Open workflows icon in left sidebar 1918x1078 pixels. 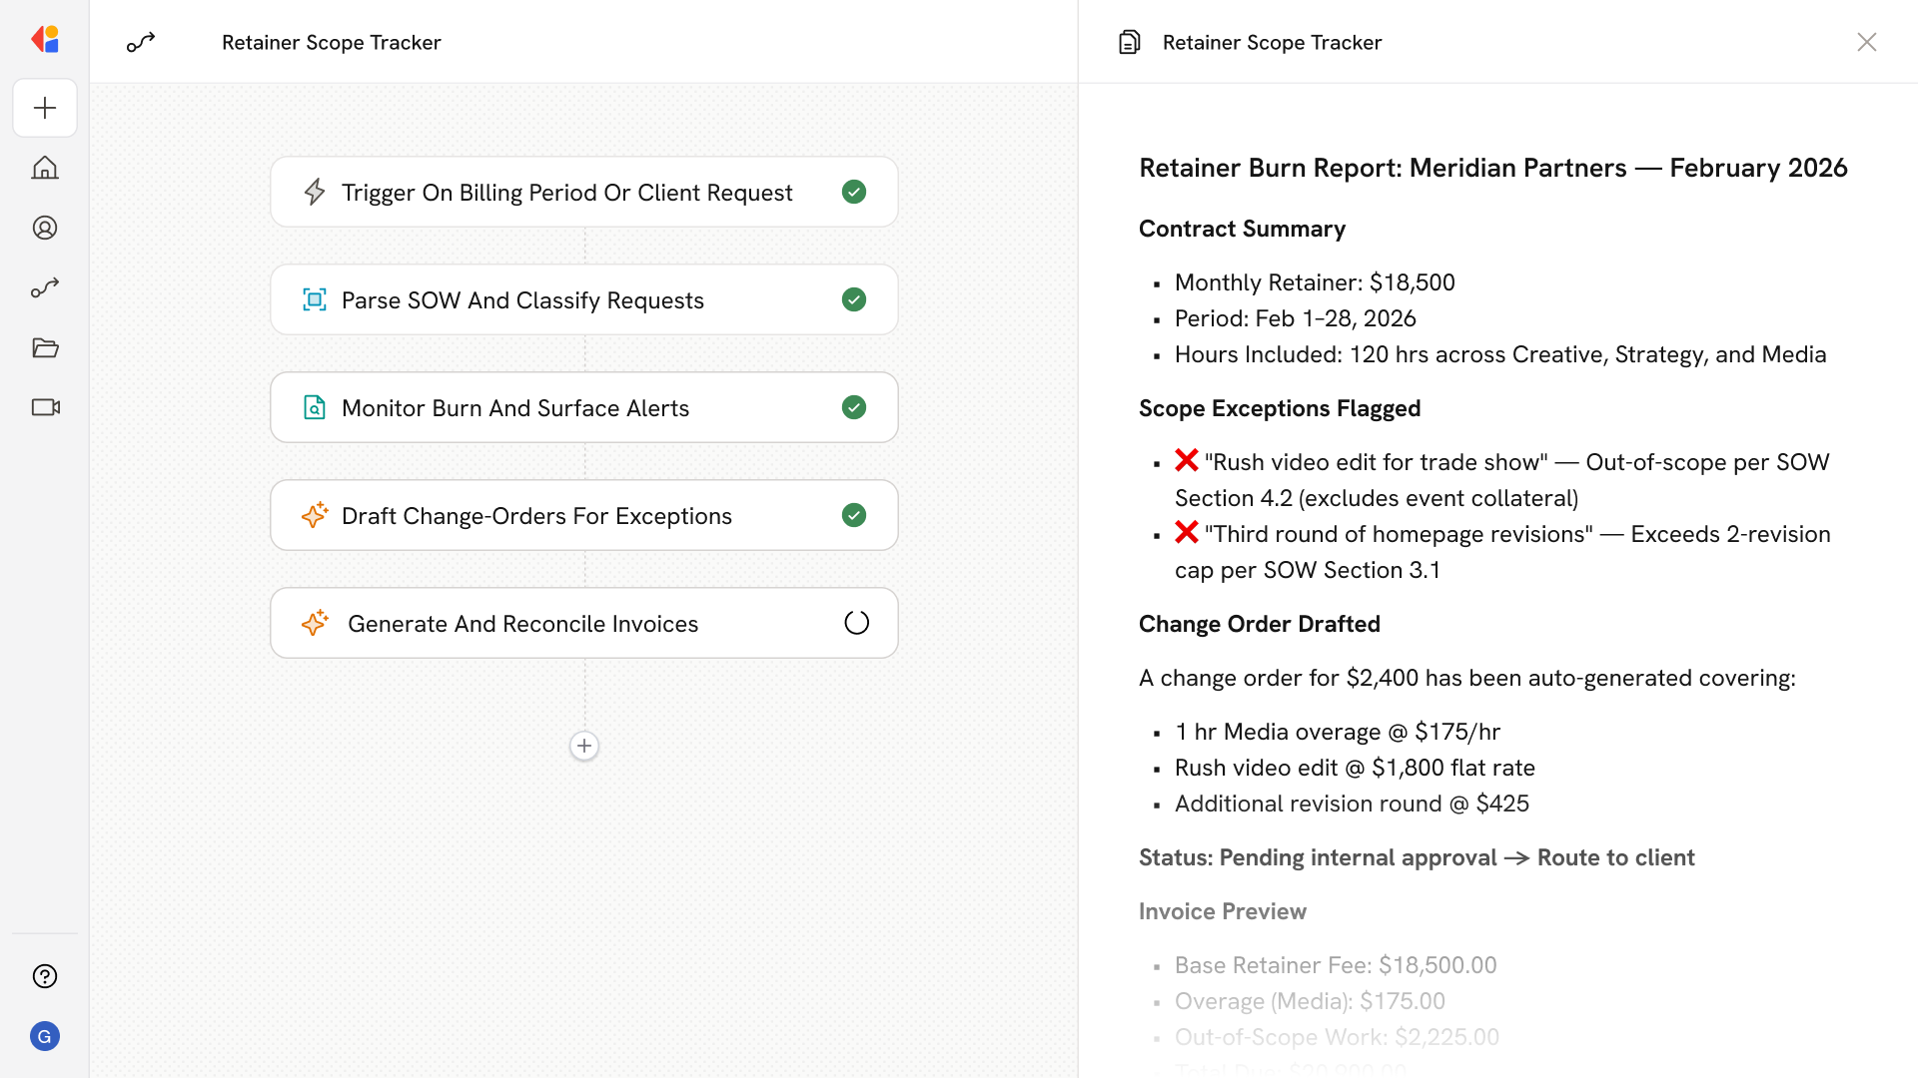tap(45, 287)
